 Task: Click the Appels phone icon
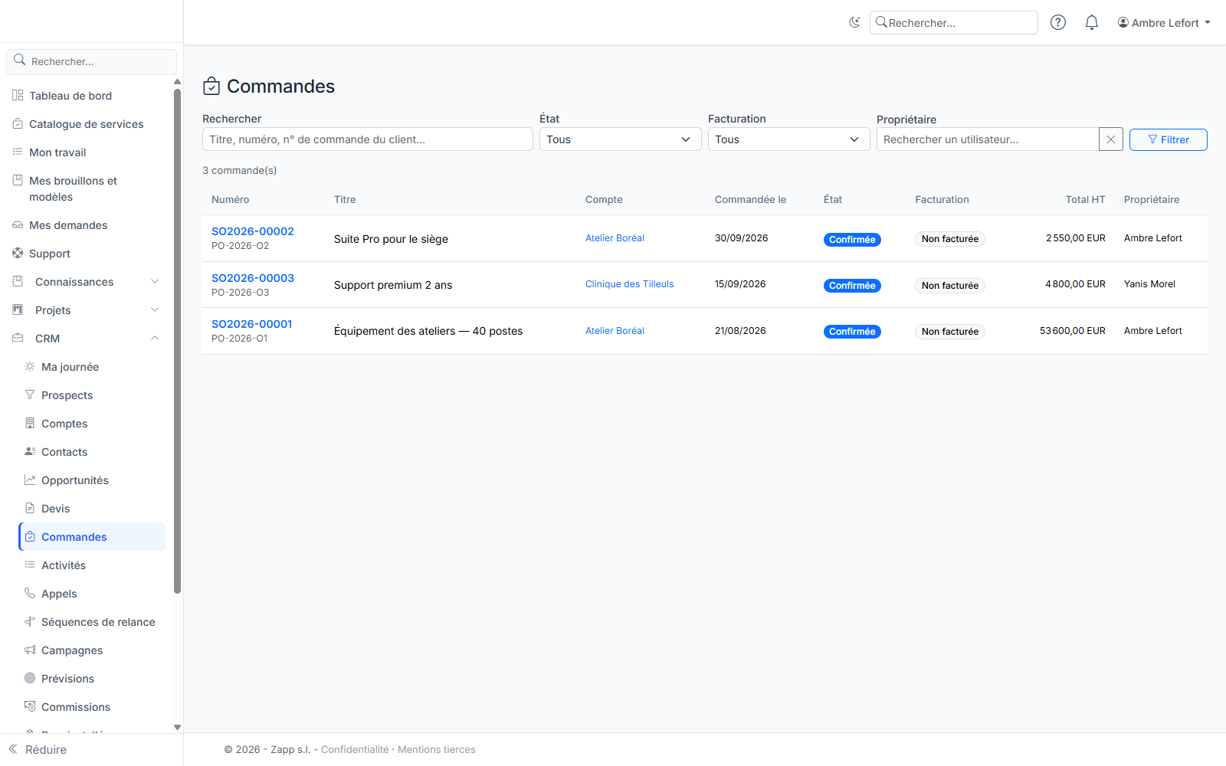click(x=30, y=593)
